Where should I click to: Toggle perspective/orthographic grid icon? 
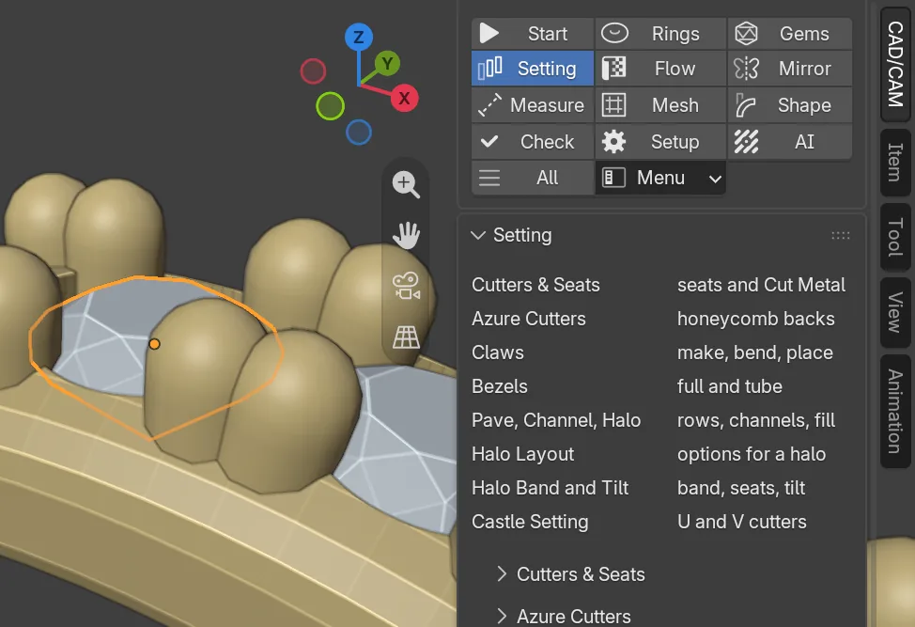click(x=406, y=337)
